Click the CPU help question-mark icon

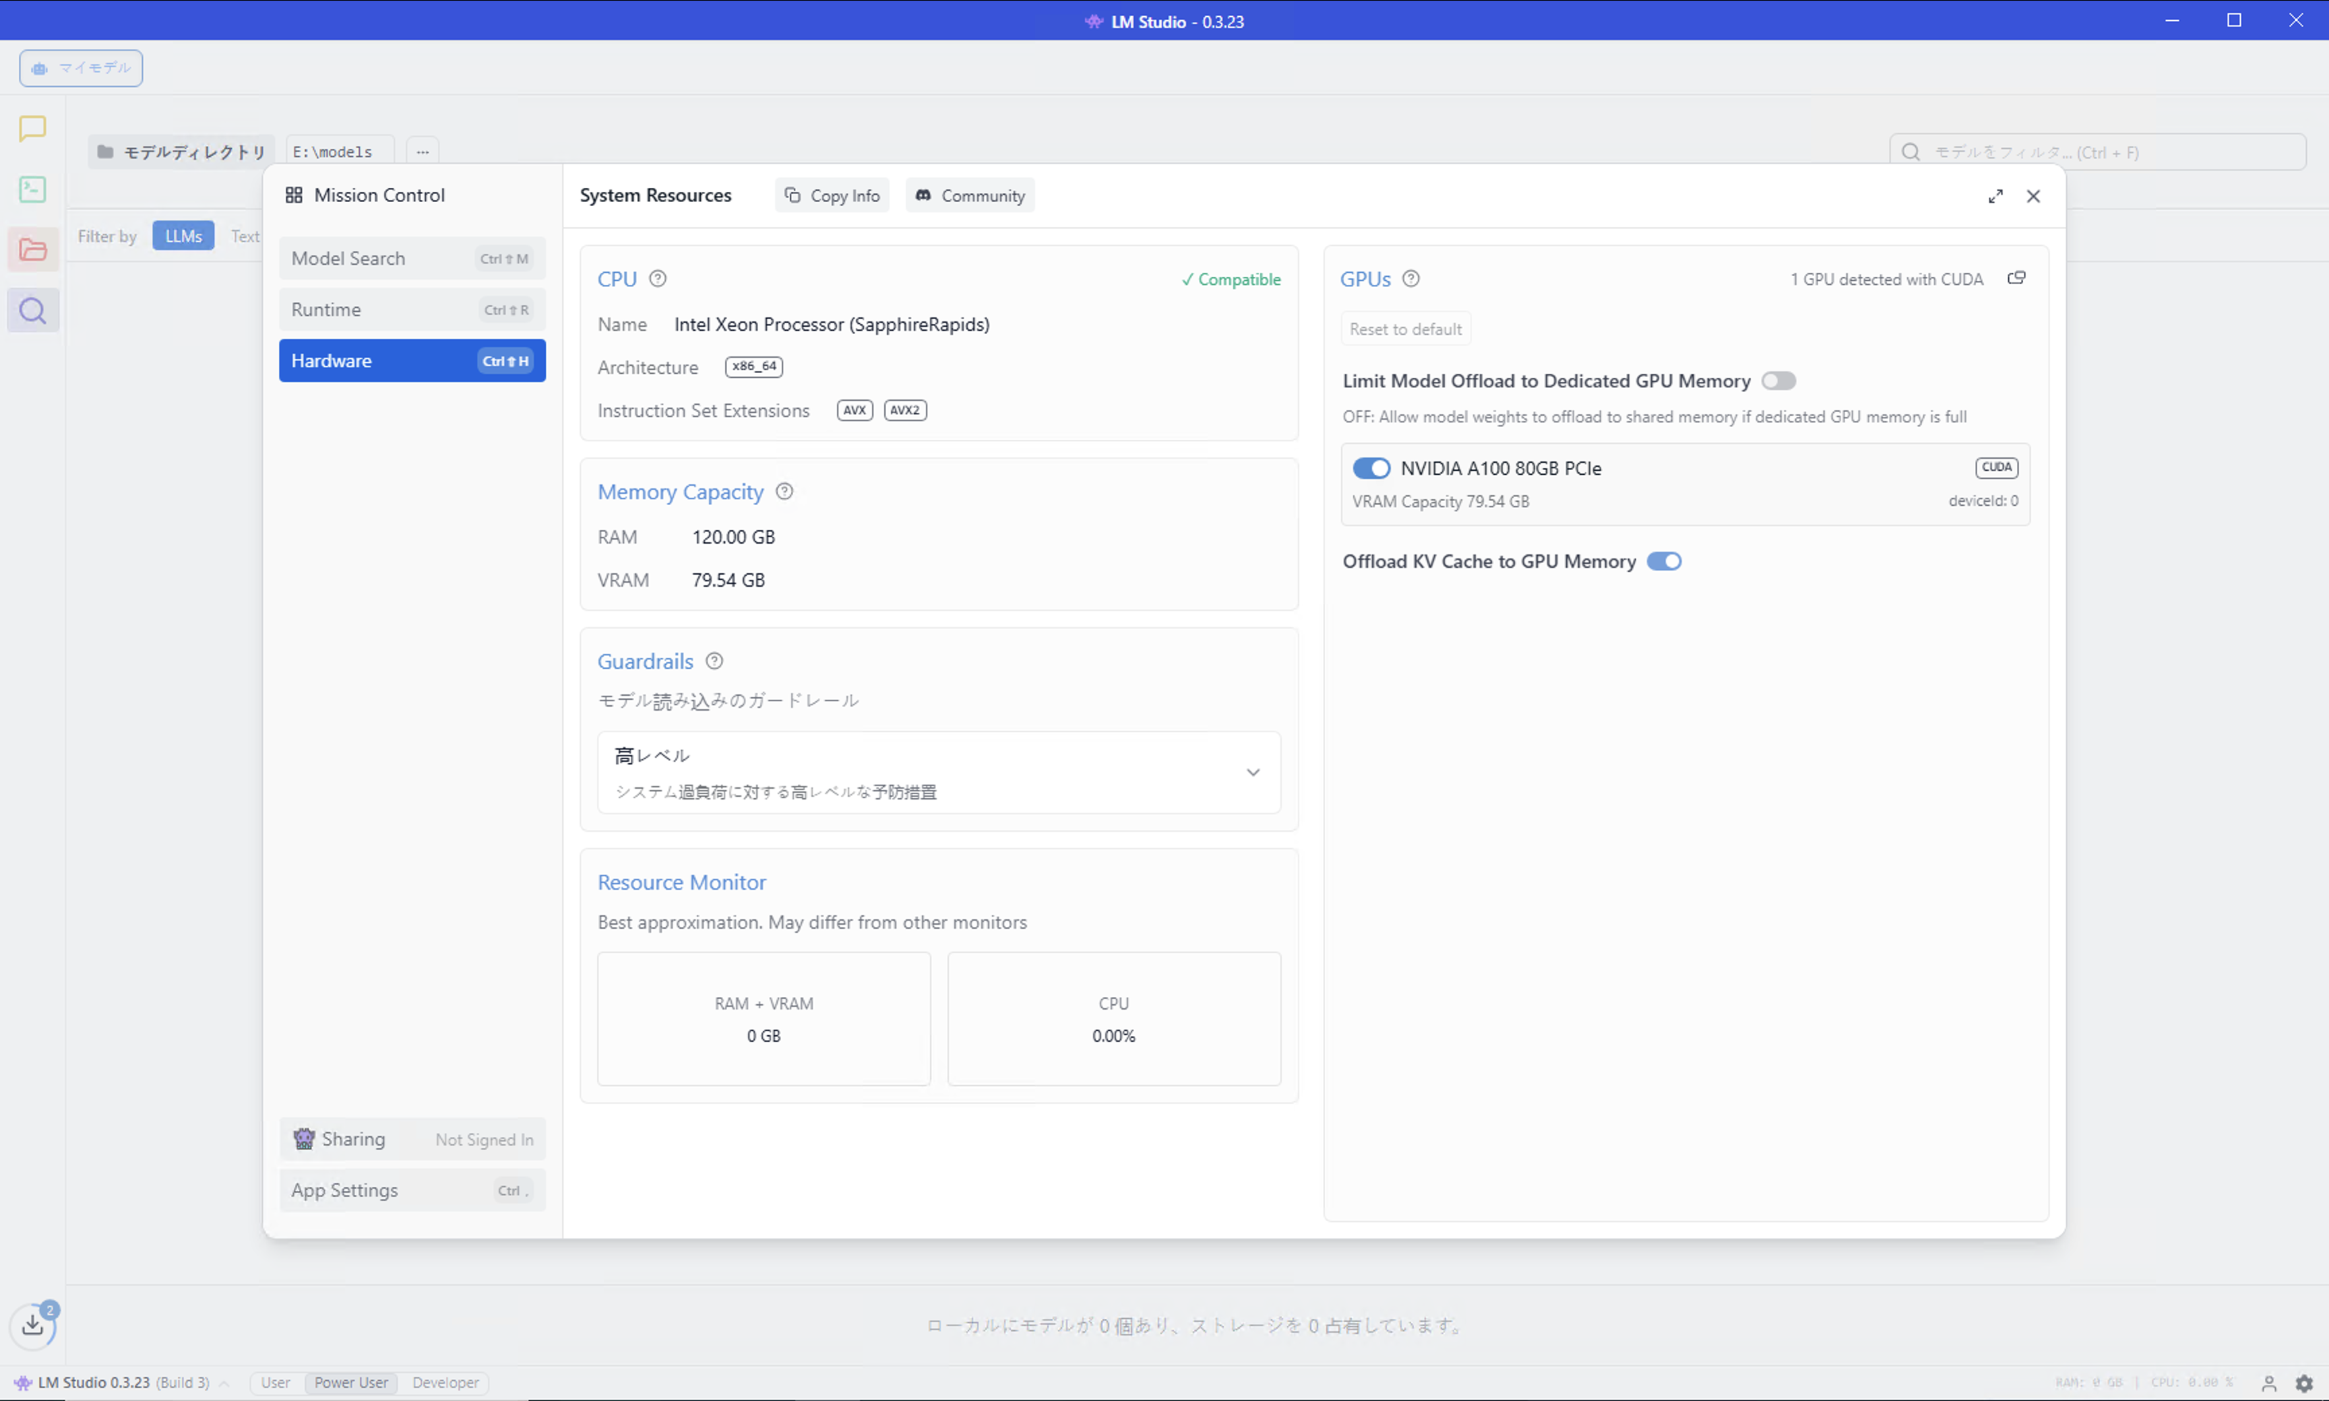point(658,278)
